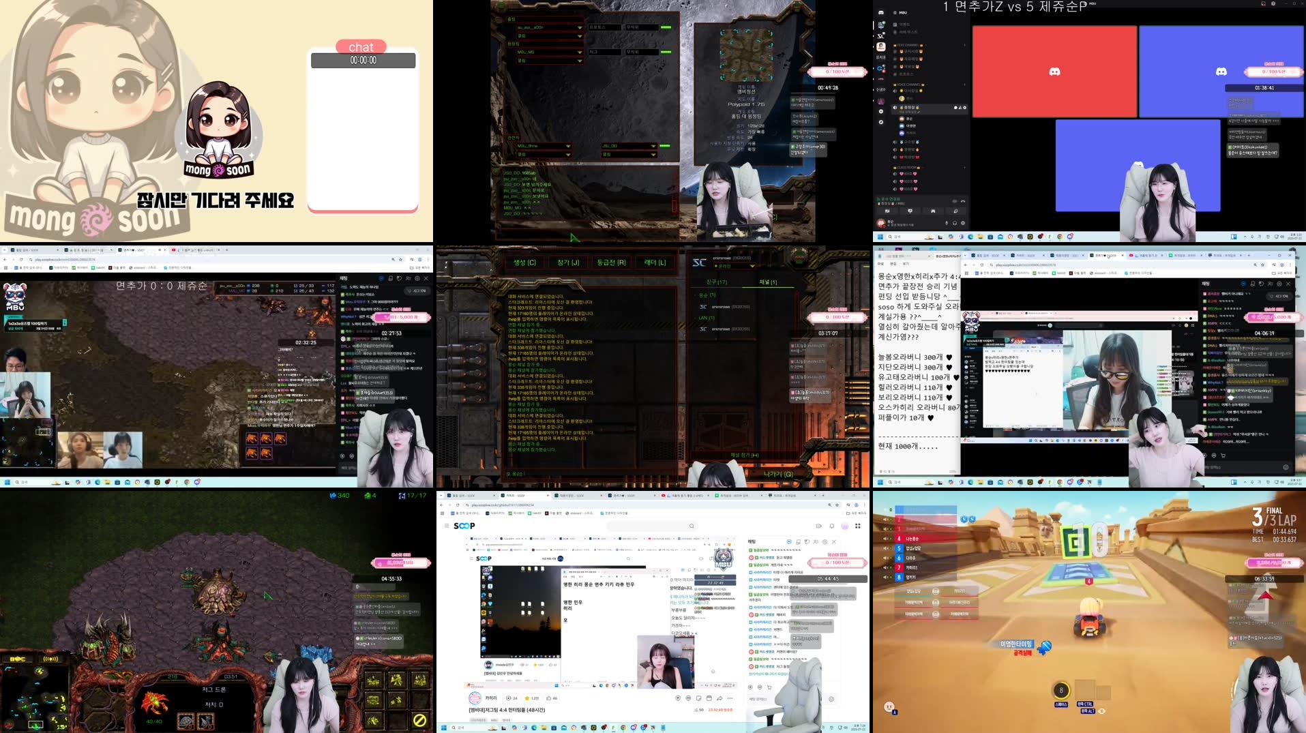The height and width of the screenshot is (733, 1306).
Task: Select the 카히리 - SOOP browser tab
Action: [524, 496]
